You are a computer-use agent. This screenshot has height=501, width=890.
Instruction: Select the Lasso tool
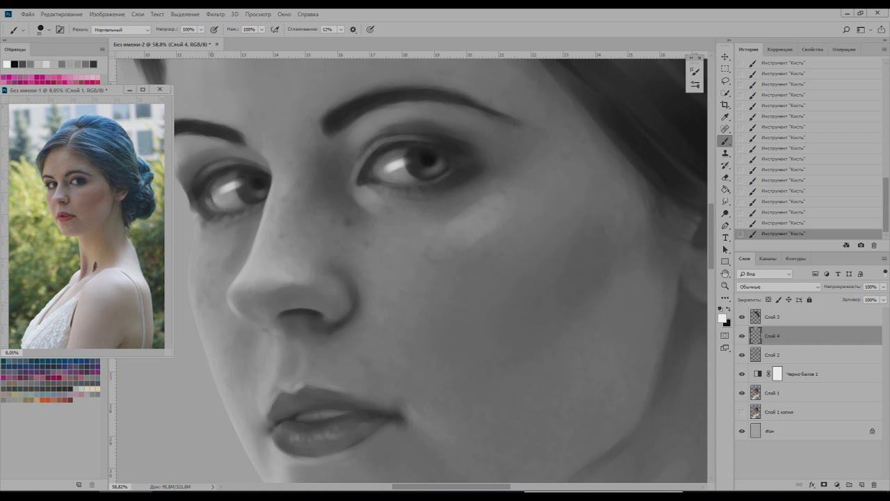coord(725,81)
